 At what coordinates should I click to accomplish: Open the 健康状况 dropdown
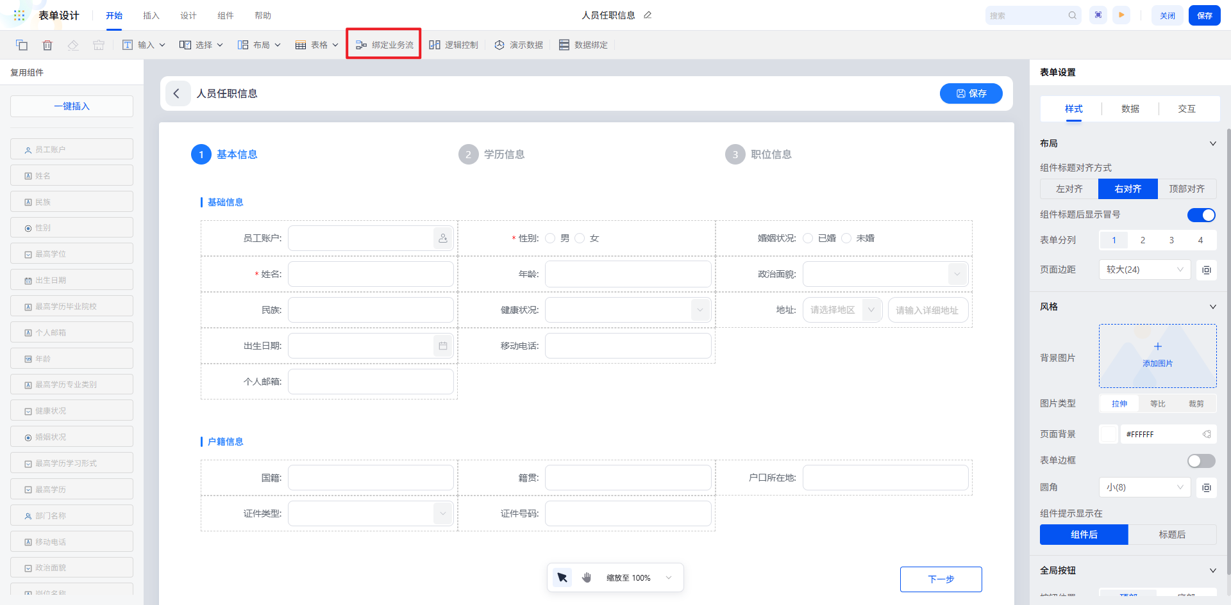(628, 310)
